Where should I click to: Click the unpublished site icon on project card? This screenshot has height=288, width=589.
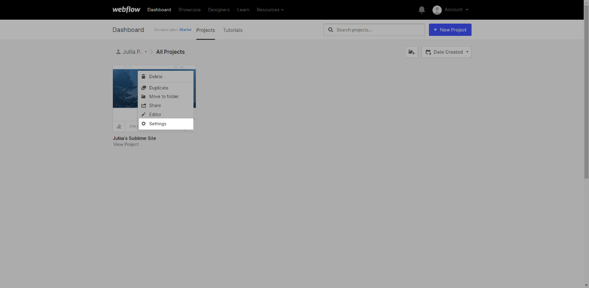point(119,126)
